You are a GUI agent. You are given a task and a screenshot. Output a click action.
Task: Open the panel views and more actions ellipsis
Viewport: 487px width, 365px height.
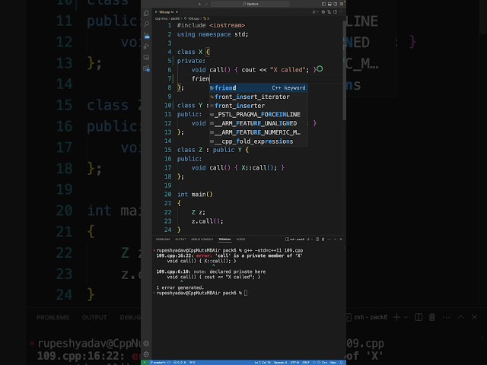click(x=329, y=240)
